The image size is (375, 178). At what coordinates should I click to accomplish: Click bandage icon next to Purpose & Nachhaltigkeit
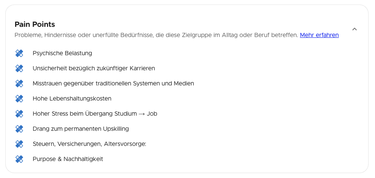click(19, 159)
